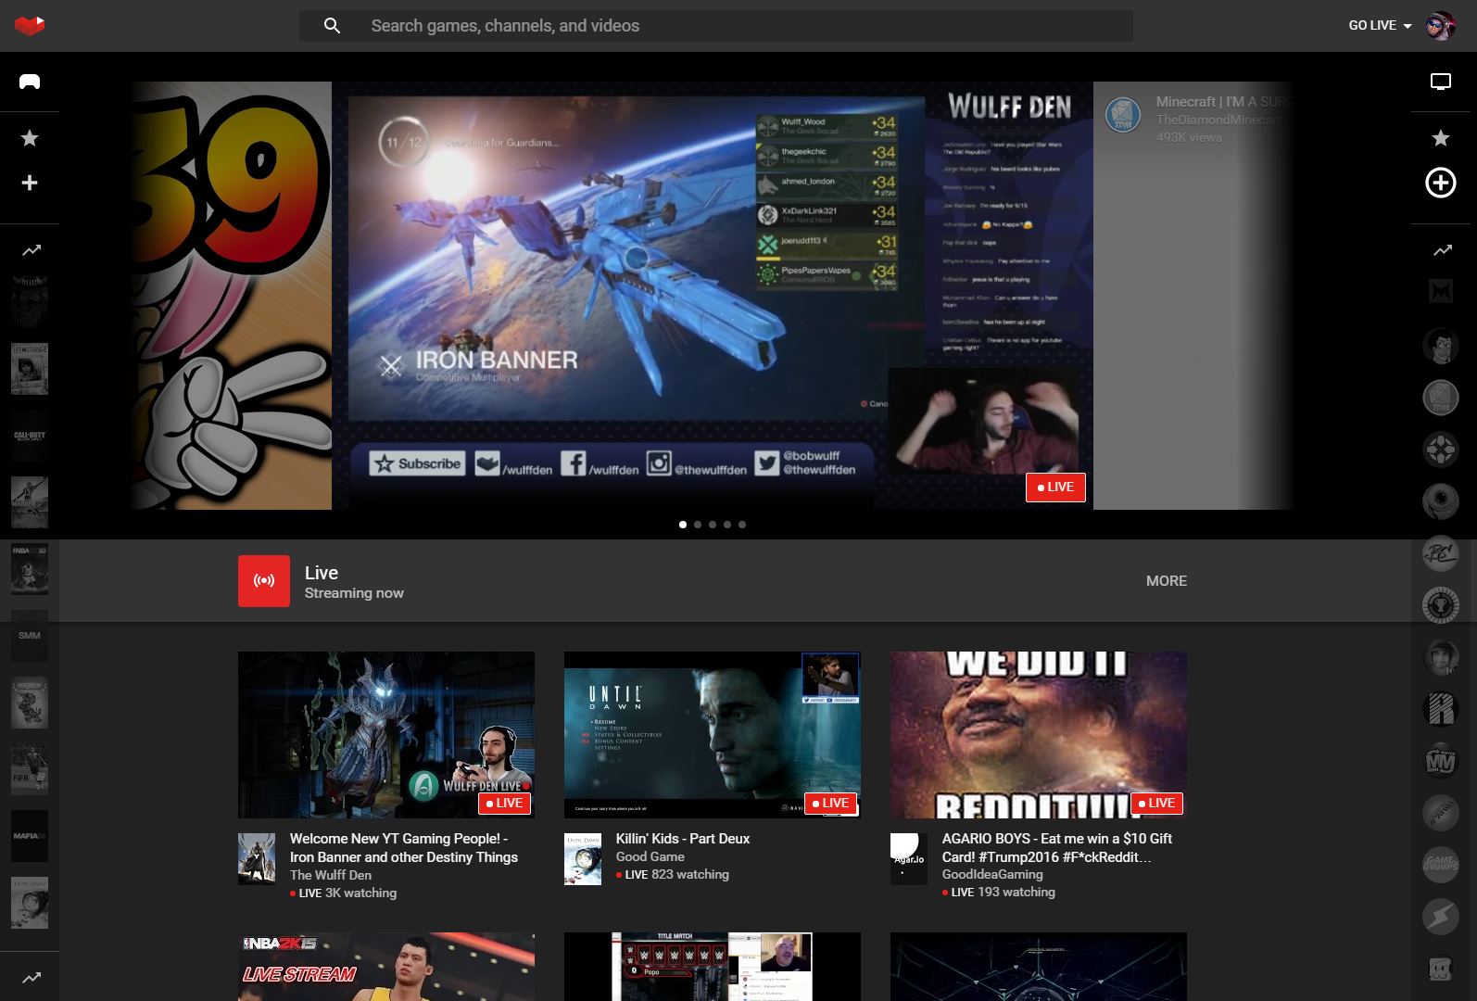Screen dimensions: 1477x1001
Task: Add a game with left plus icon
Action: 30,183
